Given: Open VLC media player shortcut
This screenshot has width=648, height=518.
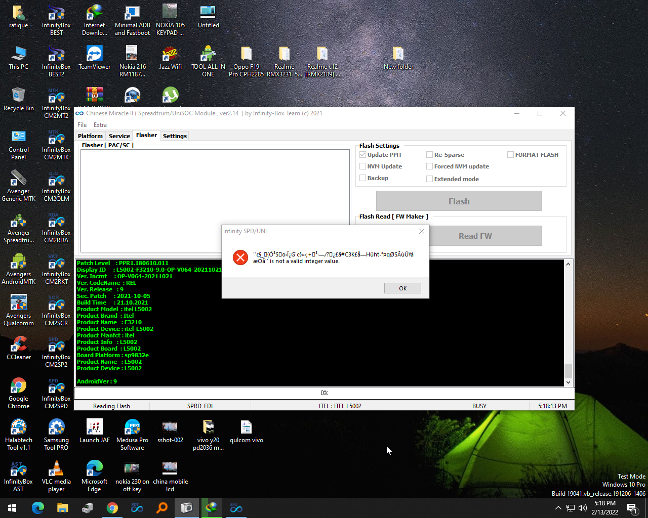Looking at the screenshot, I should click(x=56, y=476).
